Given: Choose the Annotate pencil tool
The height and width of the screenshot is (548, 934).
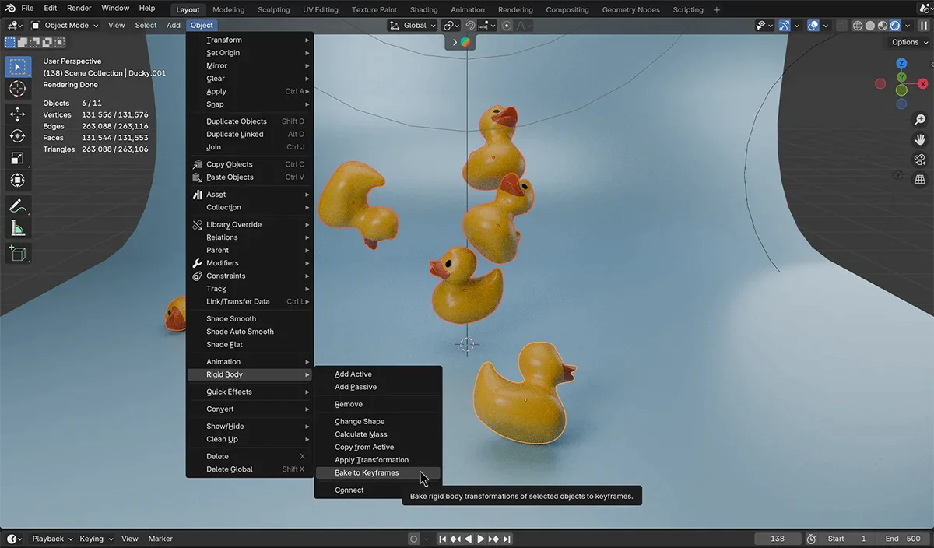Looking at the screenshot, I should (x=17, y=206).
